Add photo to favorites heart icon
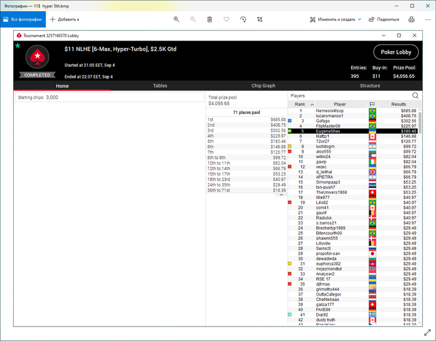This screenshot has height=341, width=436. click(226, 19)
